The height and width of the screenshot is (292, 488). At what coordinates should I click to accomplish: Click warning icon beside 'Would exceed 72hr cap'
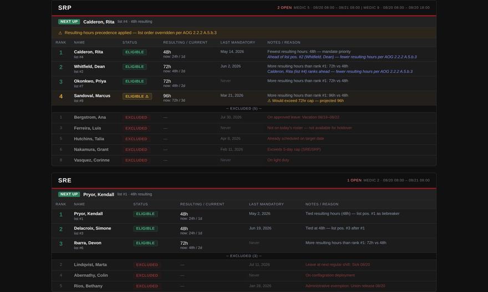(x=269, y=101)
